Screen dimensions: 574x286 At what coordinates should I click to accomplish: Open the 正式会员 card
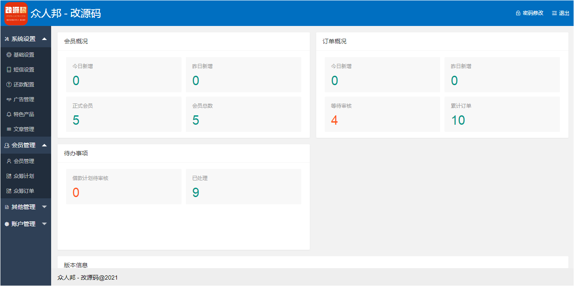coord(124,114)
